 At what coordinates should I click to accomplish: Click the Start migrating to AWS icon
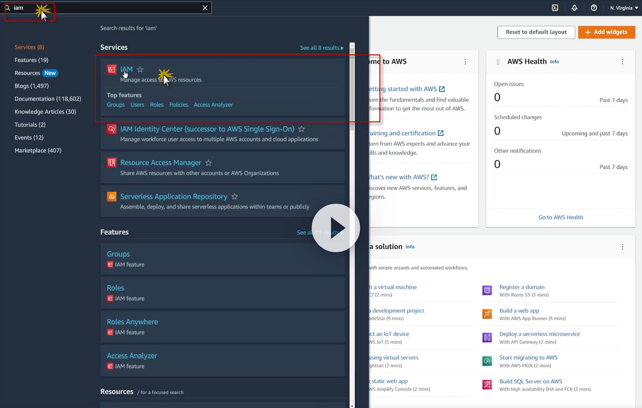[x=487, y=361]
